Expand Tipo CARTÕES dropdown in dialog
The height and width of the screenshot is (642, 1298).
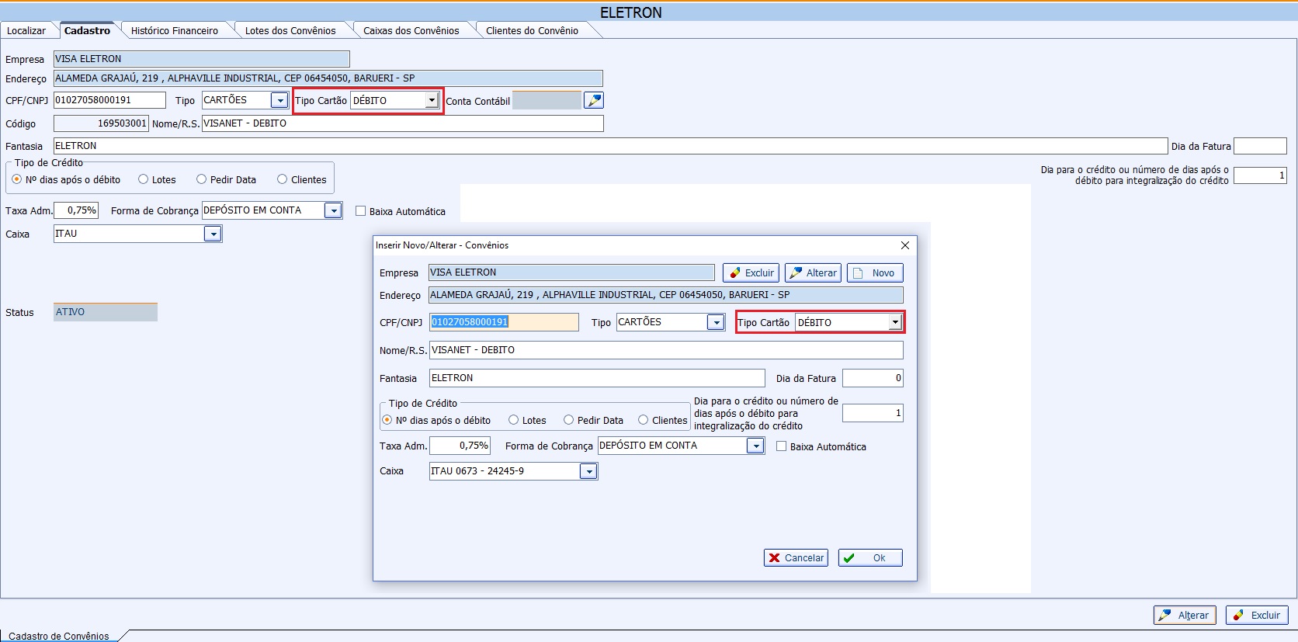click(716, 322)
